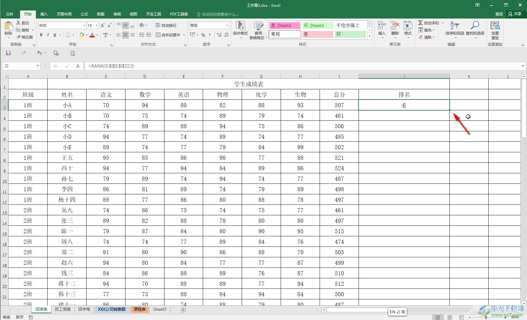This screenshot has width=527, height=320.
Task: Click the Copy icon
Action: coord(19,30)
